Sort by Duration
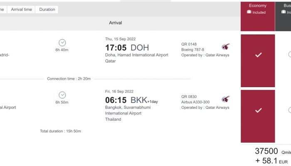The image size is (291, 166). click(47, 10)
